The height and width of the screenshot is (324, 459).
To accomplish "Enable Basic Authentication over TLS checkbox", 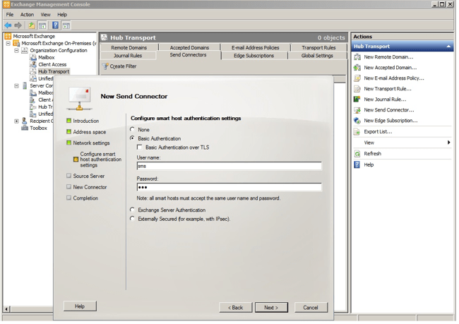I will [x=140, y=148].
